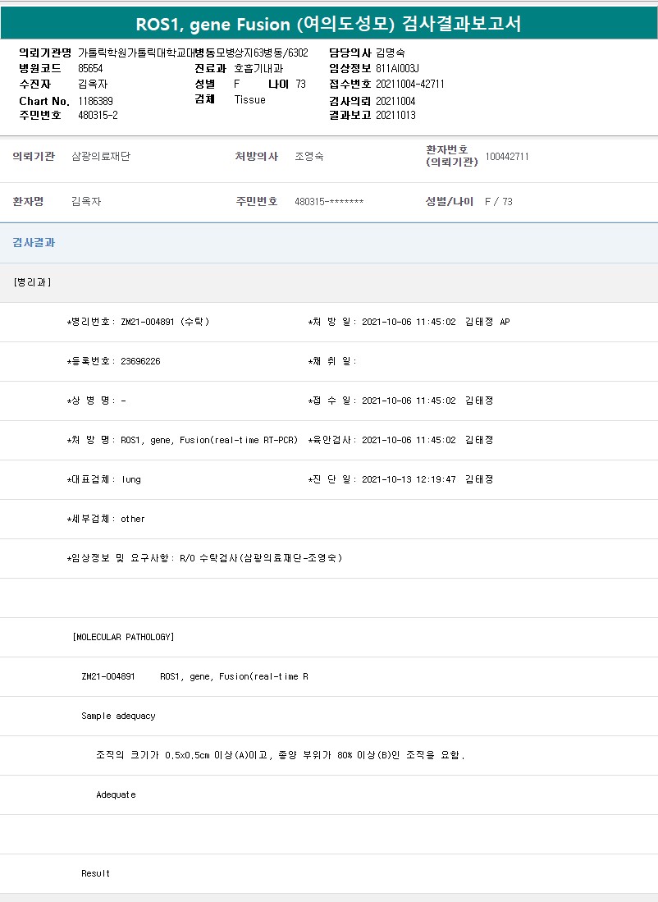The image size is (658, 902).
Task: Click the 결과보고 date 20211013
Action: pos(395,115)
